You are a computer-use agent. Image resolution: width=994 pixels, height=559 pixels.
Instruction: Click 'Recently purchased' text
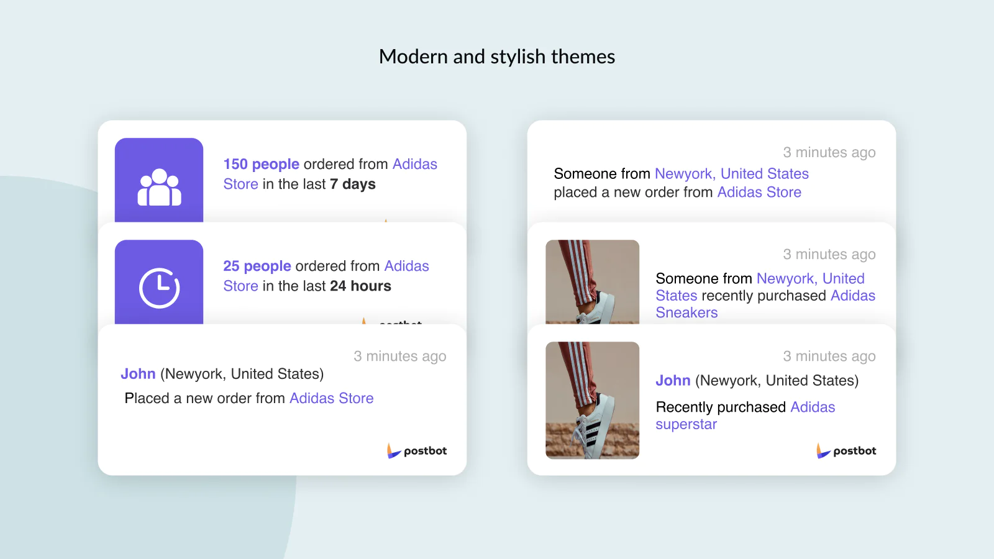coord(721,407)
